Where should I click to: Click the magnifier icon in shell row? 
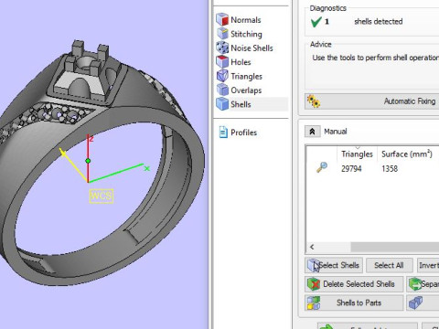(x=322, y=167)
